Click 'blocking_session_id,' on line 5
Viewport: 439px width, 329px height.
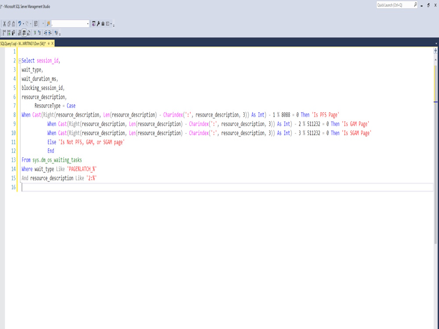[43, 88]
